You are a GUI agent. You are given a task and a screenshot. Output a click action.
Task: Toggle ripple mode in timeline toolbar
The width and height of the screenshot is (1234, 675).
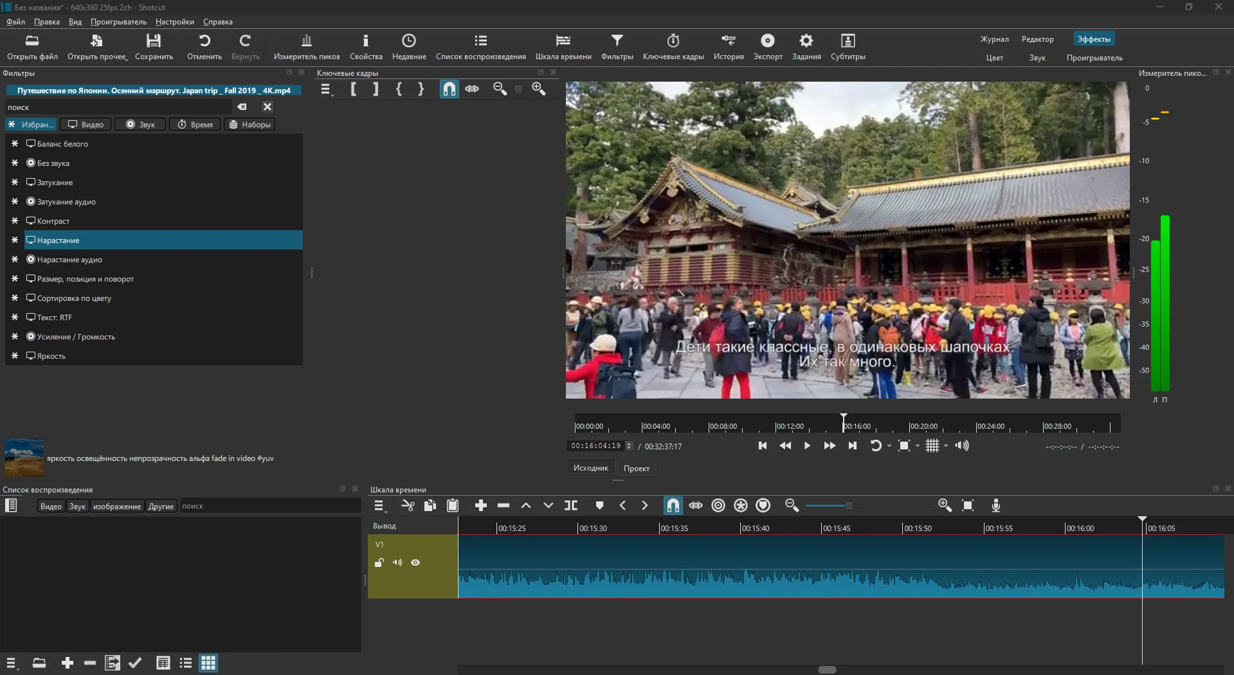[x=718, y=506]
